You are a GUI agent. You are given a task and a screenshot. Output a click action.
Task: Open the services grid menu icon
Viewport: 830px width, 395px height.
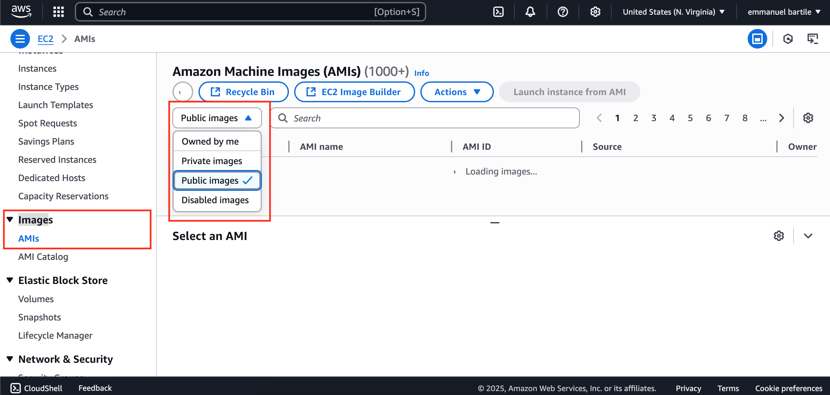[58, 12]
